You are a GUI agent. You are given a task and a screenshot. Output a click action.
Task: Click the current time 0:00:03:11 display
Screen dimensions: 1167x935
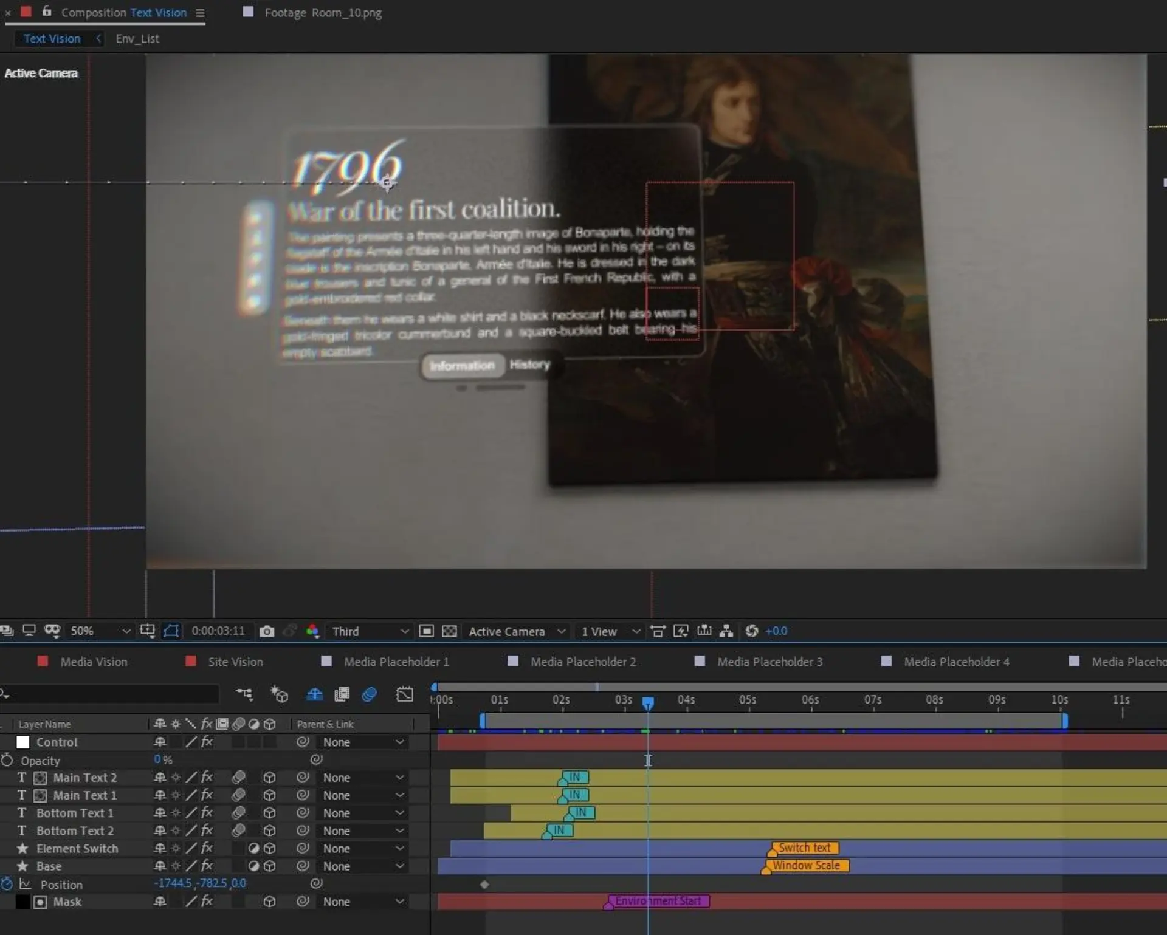coord(218,631)
